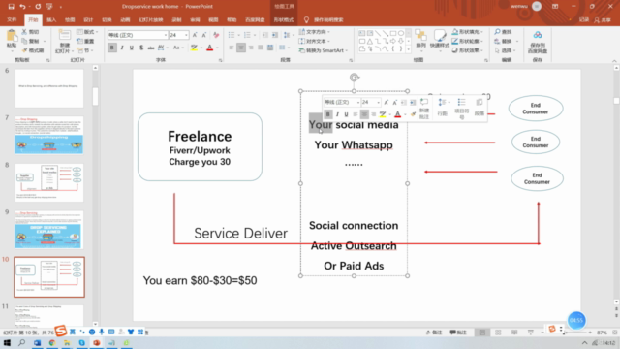Choose the oval shape in shapes gallery
The image size is (620, 349).
(401, 33)
